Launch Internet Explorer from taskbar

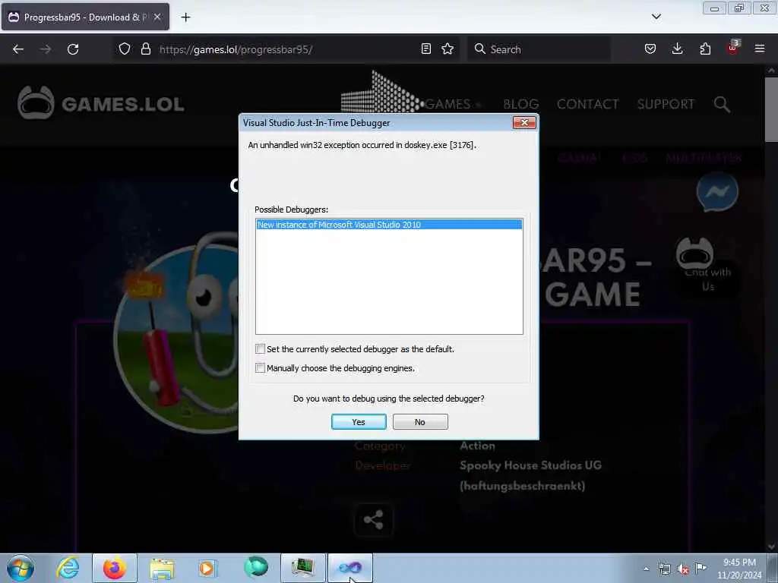pos(68,568)
